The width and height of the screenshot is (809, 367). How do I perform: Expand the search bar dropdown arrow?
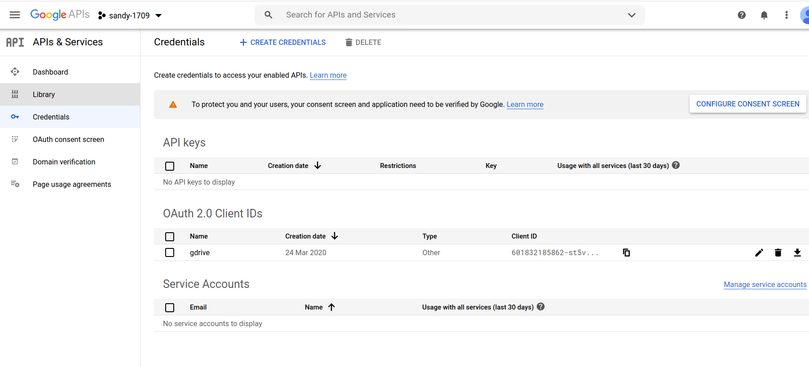click(632, 15)
